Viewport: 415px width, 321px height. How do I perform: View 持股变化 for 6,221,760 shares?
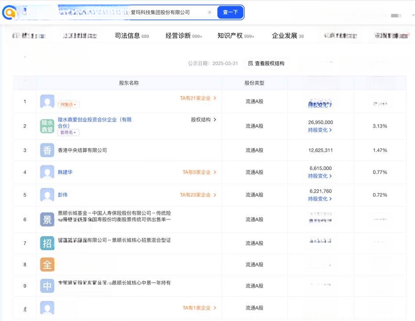[320, 199]
